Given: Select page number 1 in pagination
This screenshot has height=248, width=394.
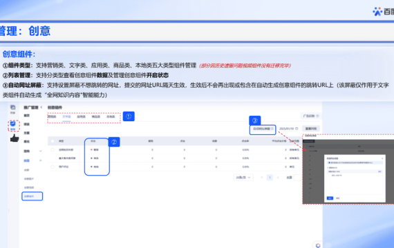Looking at the screenshot, I should coord(270,177).
